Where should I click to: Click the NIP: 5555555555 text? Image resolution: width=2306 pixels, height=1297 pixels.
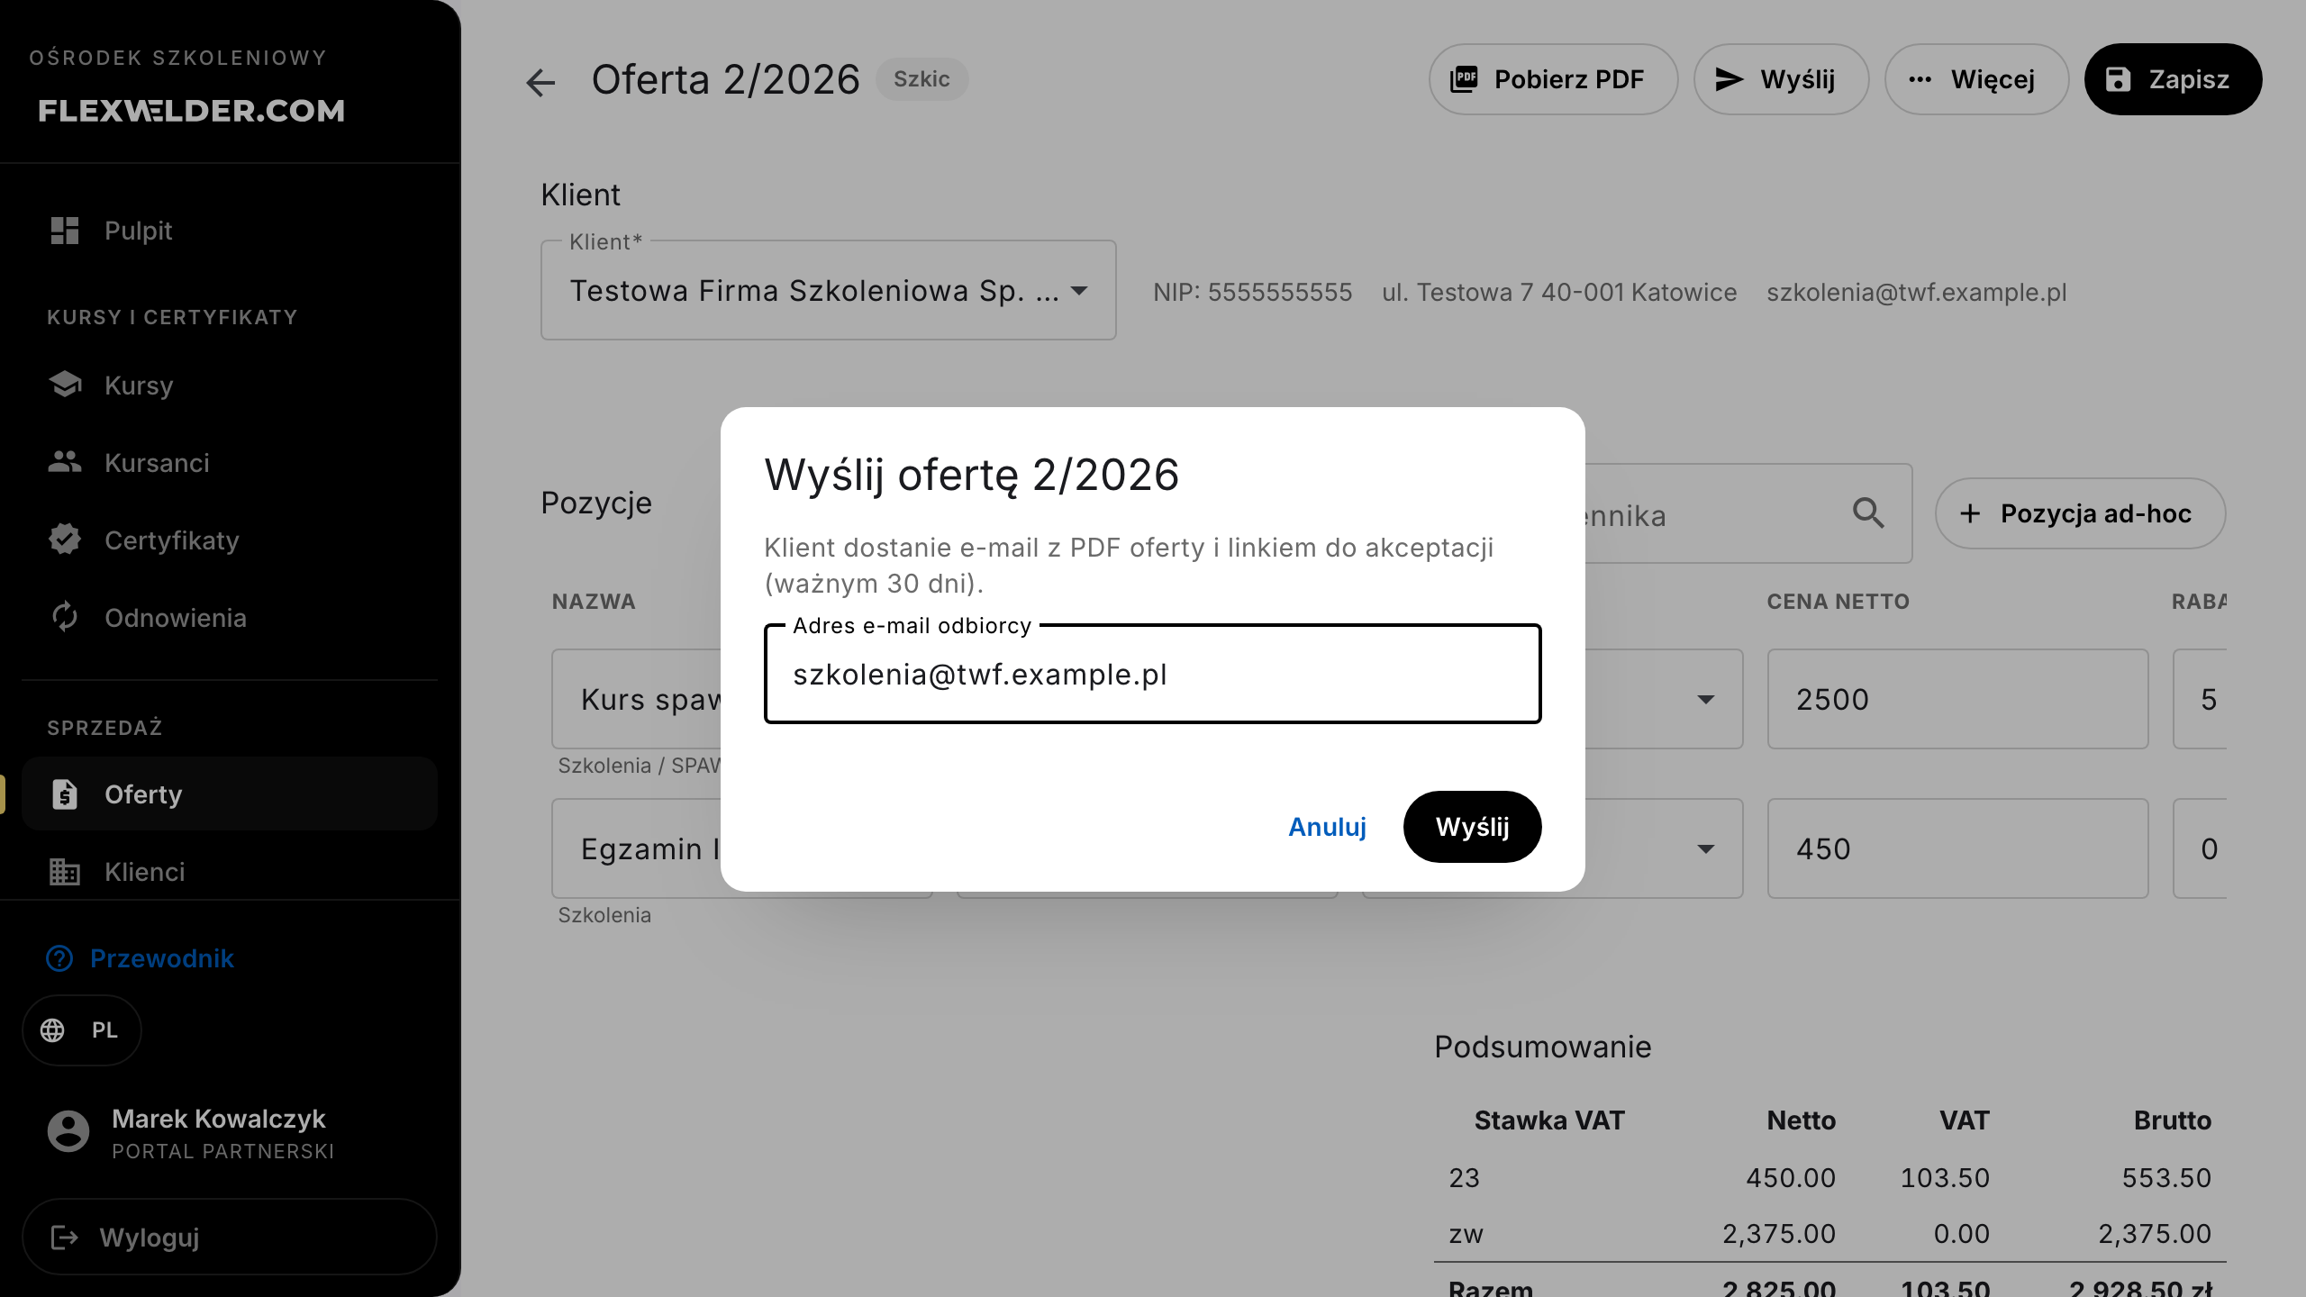click(x=1253, y=293)
